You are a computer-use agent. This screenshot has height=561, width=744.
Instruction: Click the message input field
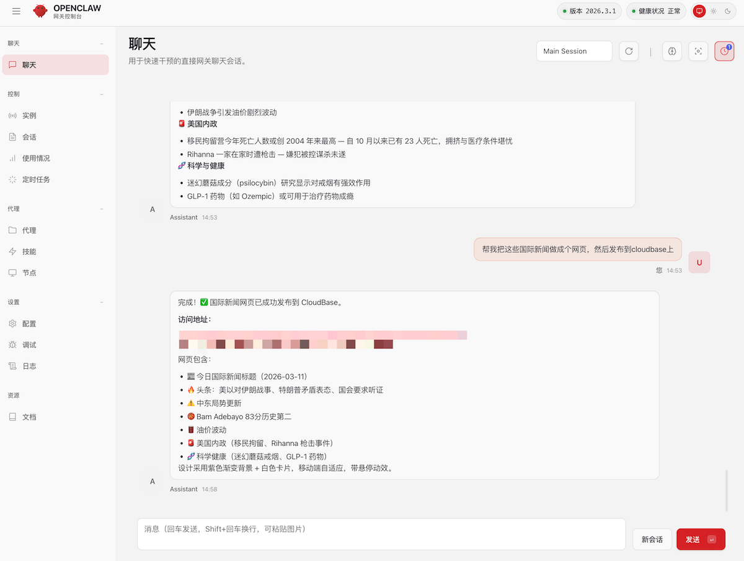[381, 534]
